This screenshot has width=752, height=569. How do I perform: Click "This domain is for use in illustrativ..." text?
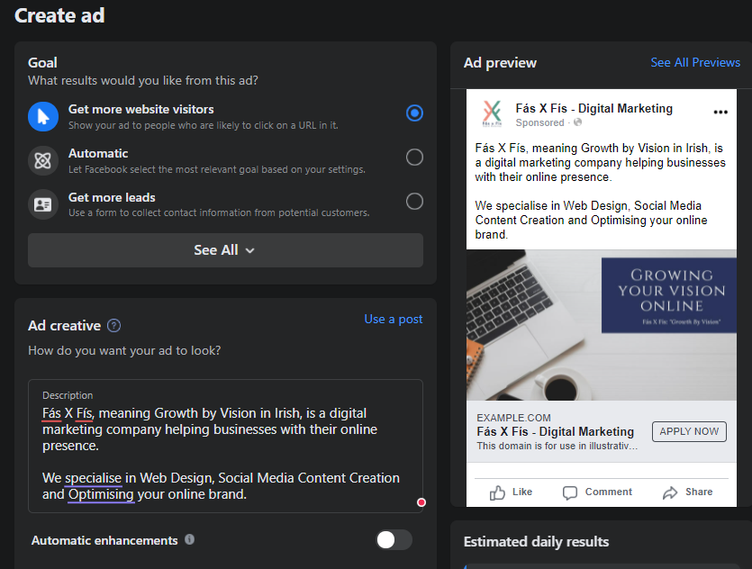(557, 446)
